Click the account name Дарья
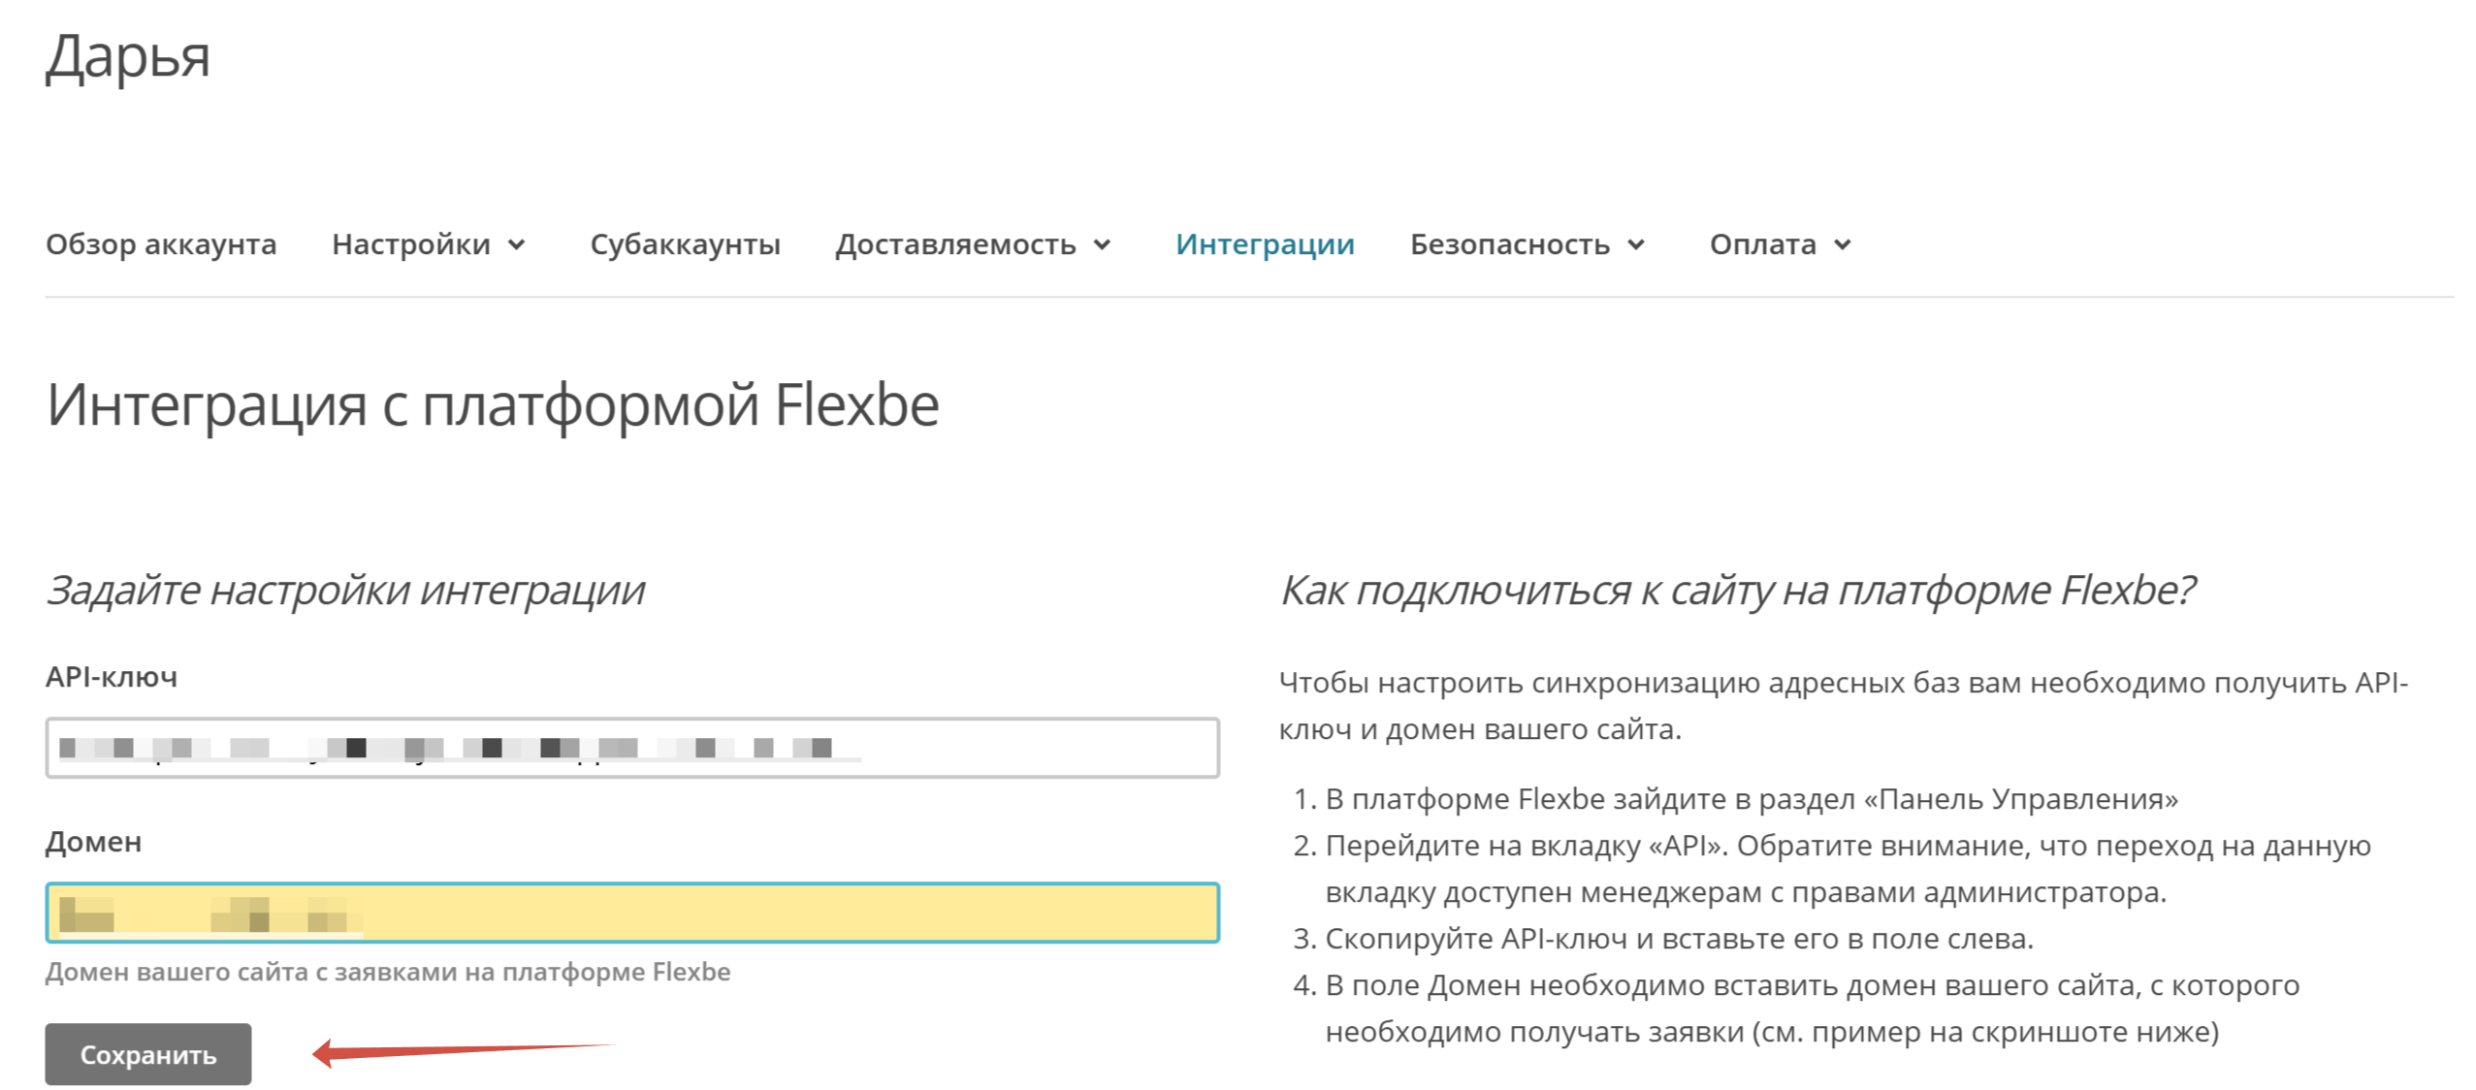Image resolution: width=2476 pixels, height=1090 pixels. point(127,56)
